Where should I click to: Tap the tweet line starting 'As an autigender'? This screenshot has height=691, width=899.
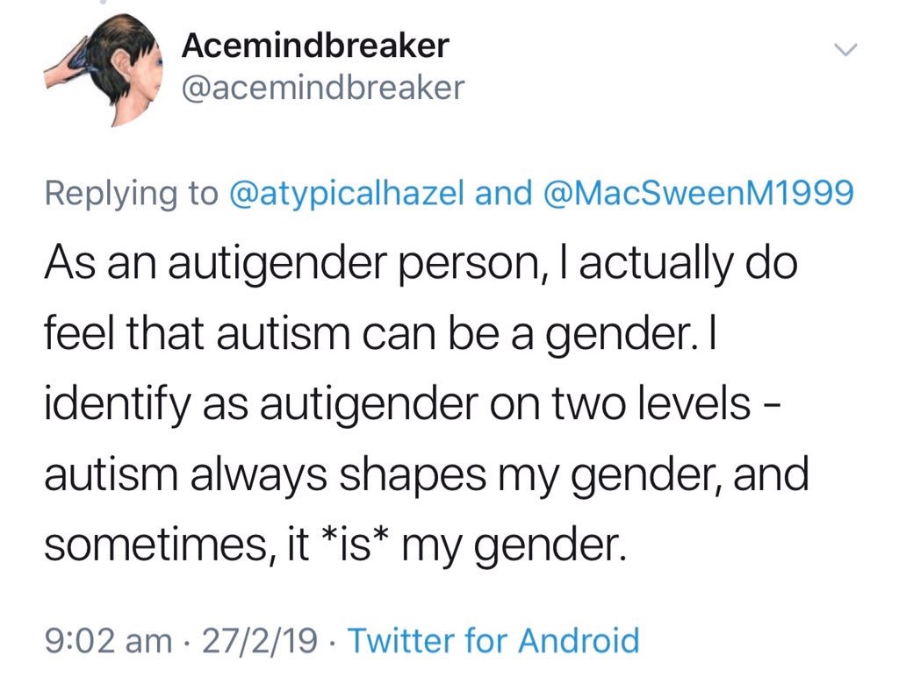421,265
